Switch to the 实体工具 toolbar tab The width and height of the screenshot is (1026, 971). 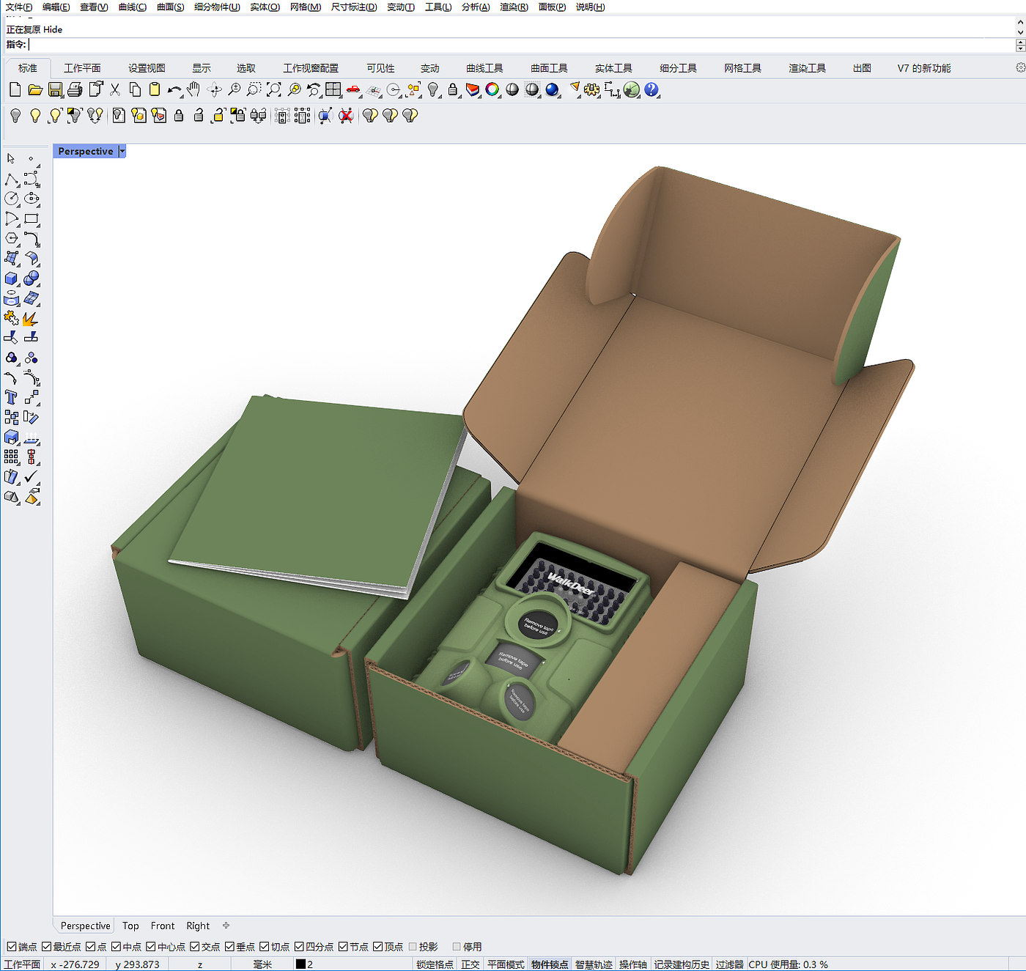613,68
